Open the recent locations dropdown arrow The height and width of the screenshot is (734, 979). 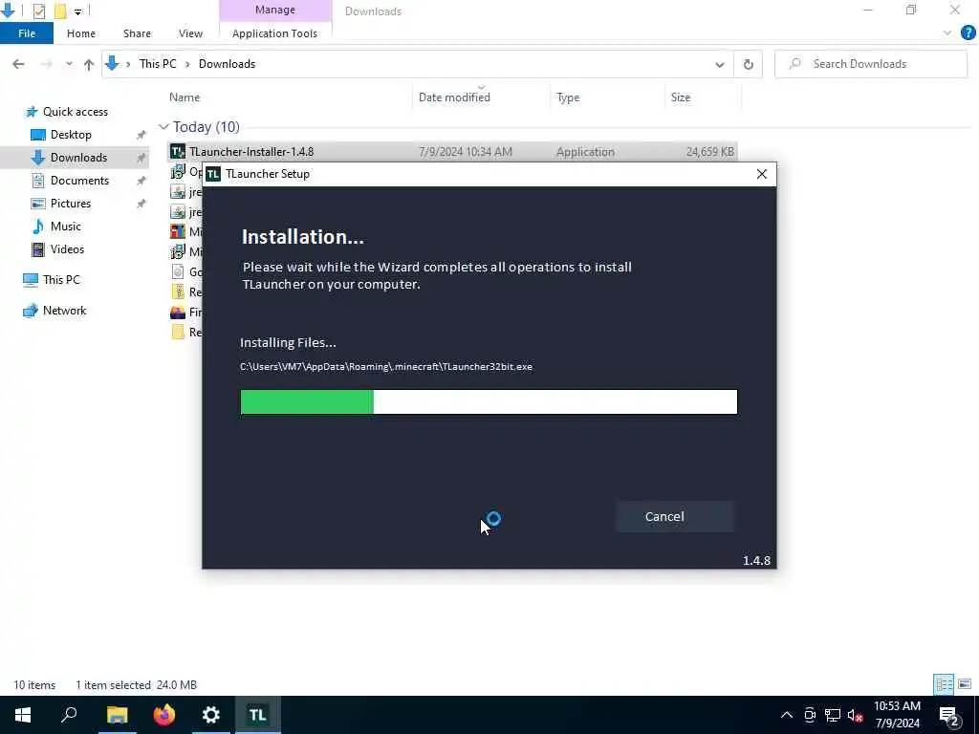click(x=69, y=64)
